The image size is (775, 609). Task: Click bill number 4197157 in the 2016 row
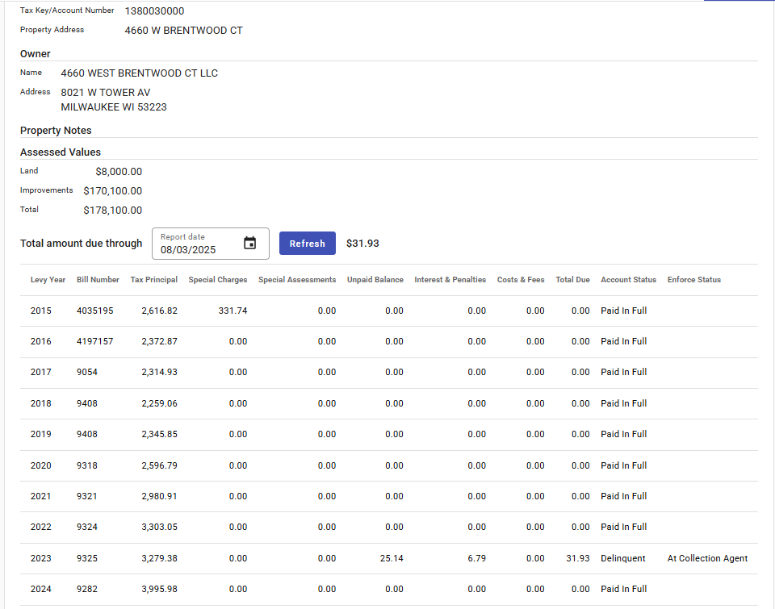point(95,341)
